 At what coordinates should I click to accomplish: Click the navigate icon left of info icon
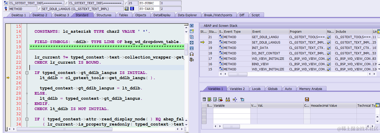coord(126,9)
